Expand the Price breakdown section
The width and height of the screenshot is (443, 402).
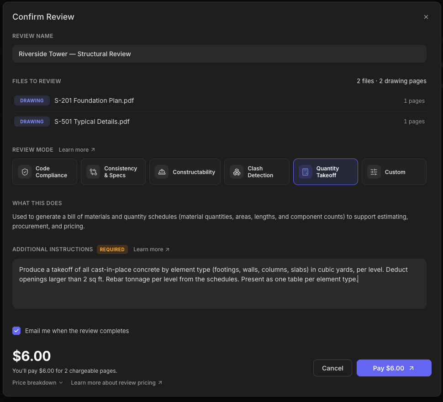[37, 382]
